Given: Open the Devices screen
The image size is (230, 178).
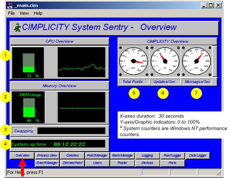Looking at the screenshot, I should click(147, 163).
